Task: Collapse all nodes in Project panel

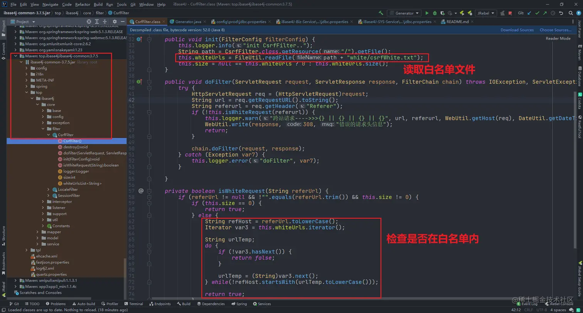Action: point(104,22)
